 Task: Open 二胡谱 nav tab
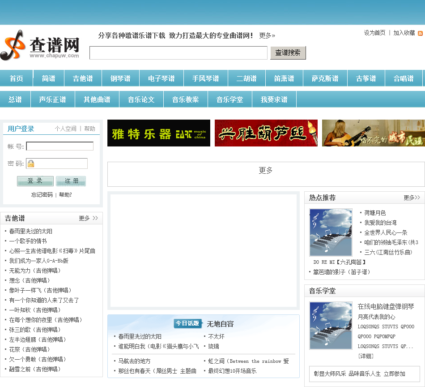tap(247, 78)
